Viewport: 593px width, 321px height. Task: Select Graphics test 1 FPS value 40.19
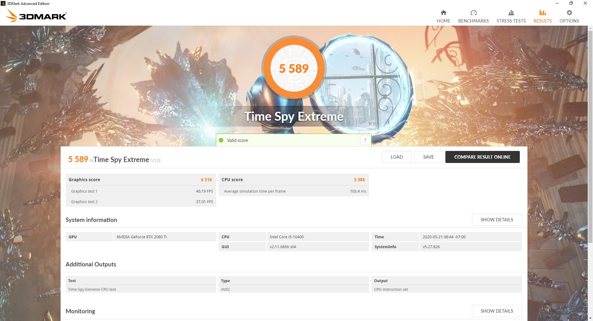pos(204,191)
